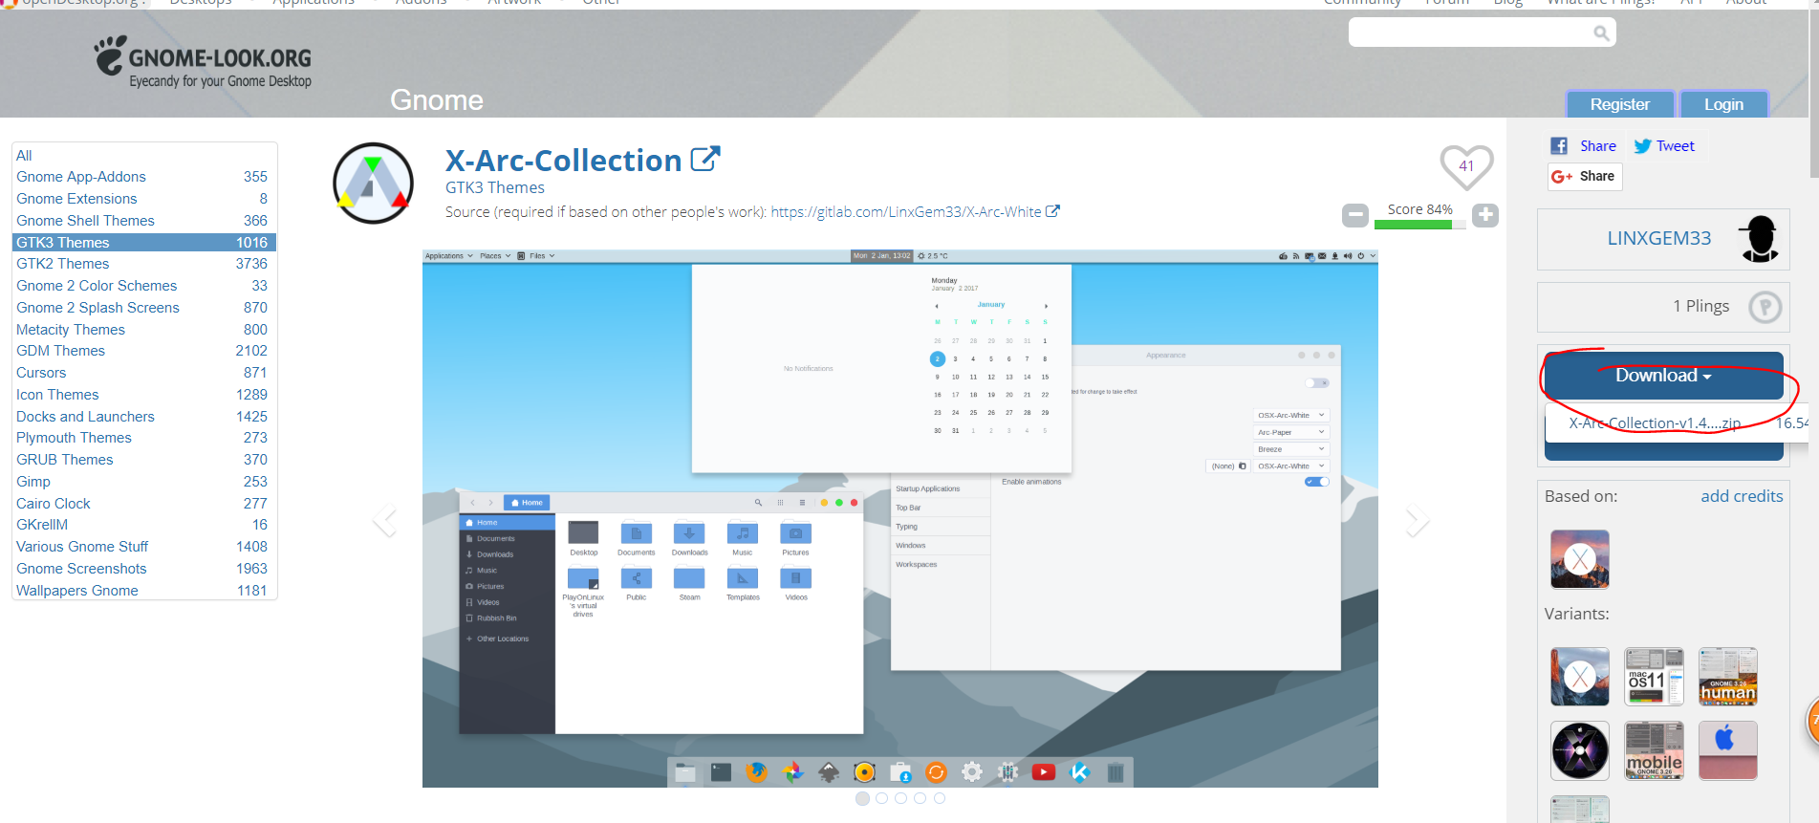Open the gitlab X-Arc-White source link

pos(915,212)
